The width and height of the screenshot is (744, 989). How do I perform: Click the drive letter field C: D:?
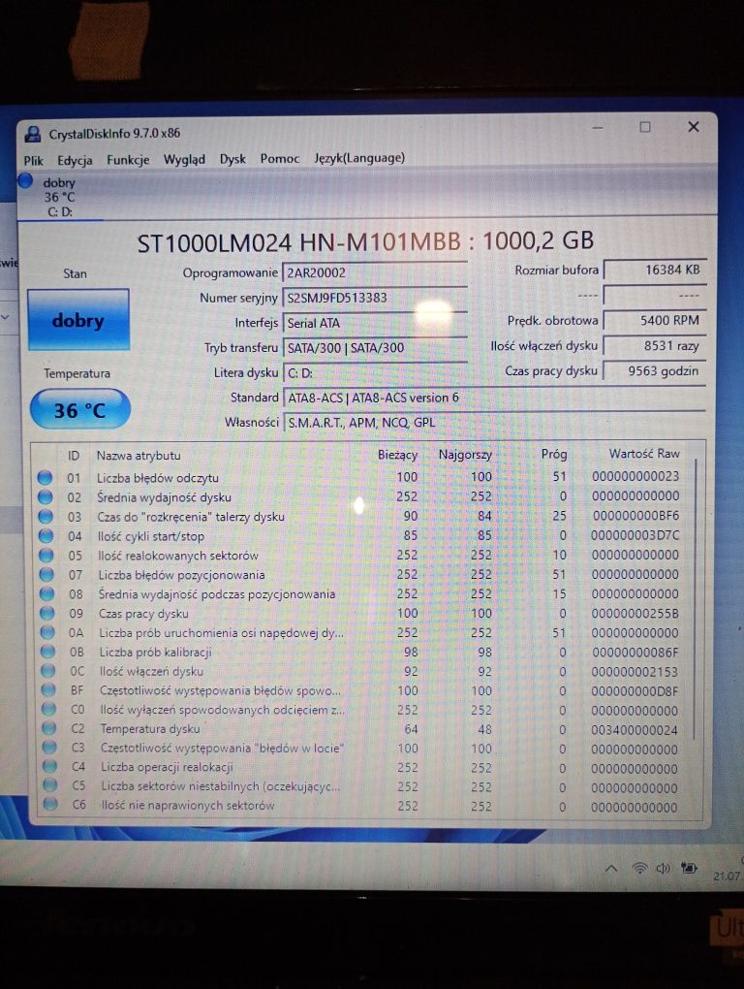tap(374, 372)
